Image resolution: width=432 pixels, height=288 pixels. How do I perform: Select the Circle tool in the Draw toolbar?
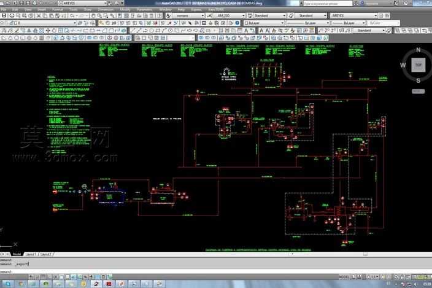pyautogui.click(x=171, y=31)
